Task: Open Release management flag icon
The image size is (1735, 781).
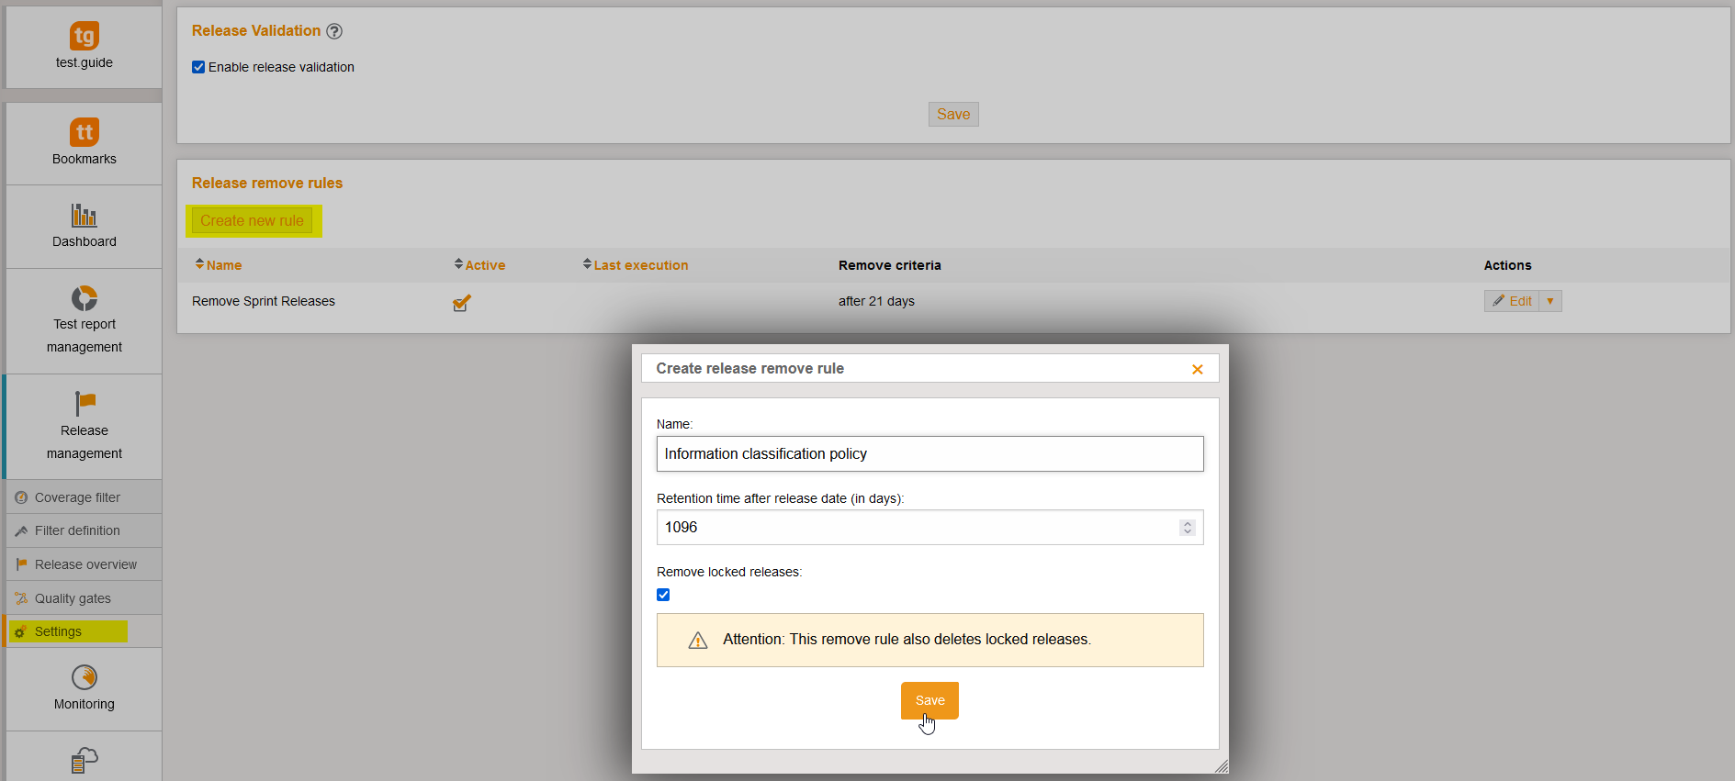Action: 84,404
